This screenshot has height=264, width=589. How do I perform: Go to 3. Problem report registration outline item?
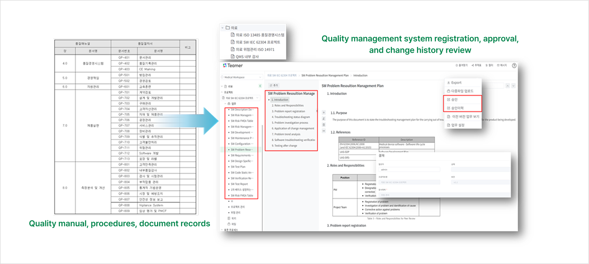point(289,111)
